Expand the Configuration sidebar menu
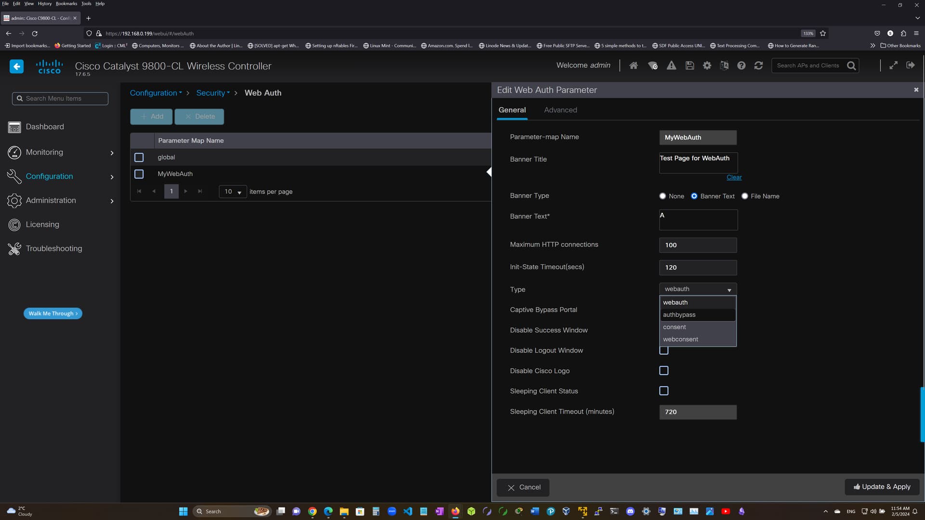This screenshot has height=520, width=925. coord(60,176)
